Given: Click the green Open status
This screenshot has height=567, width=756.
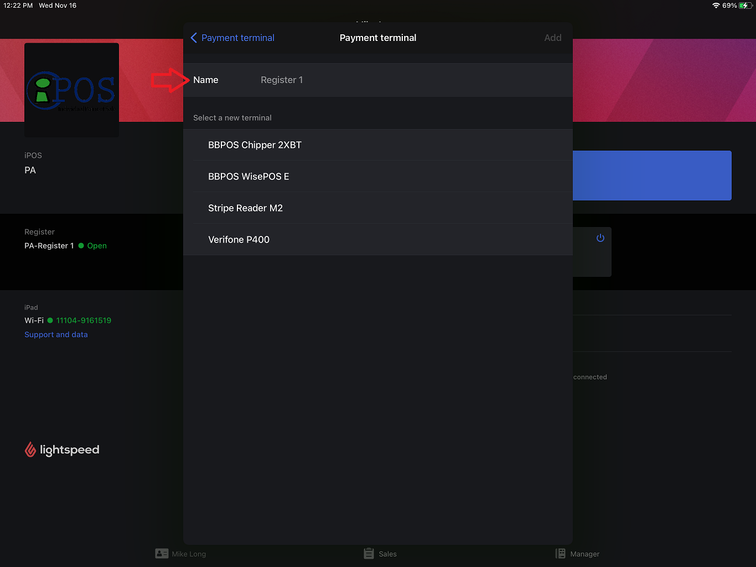Looking at the screenshot, I should pos(97,246).
